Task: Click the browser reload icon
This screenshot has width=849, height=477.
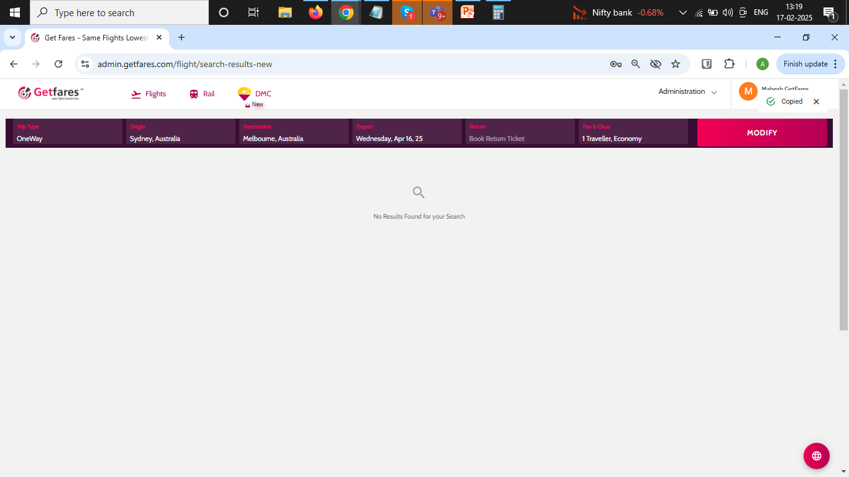Action: (x=58, y=64)
